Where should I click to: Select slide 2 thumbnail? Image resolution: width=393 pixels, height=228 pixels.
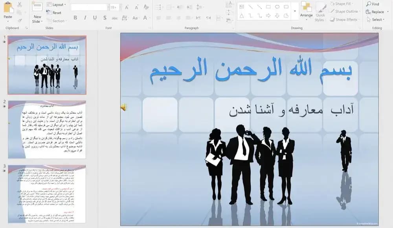47,130
